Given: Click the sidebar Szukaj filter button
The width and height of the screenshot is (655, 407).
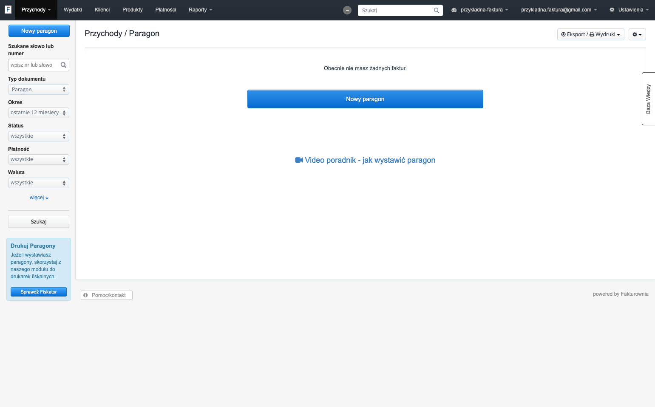Looking at the screenshot, I should tap(39, 222).
